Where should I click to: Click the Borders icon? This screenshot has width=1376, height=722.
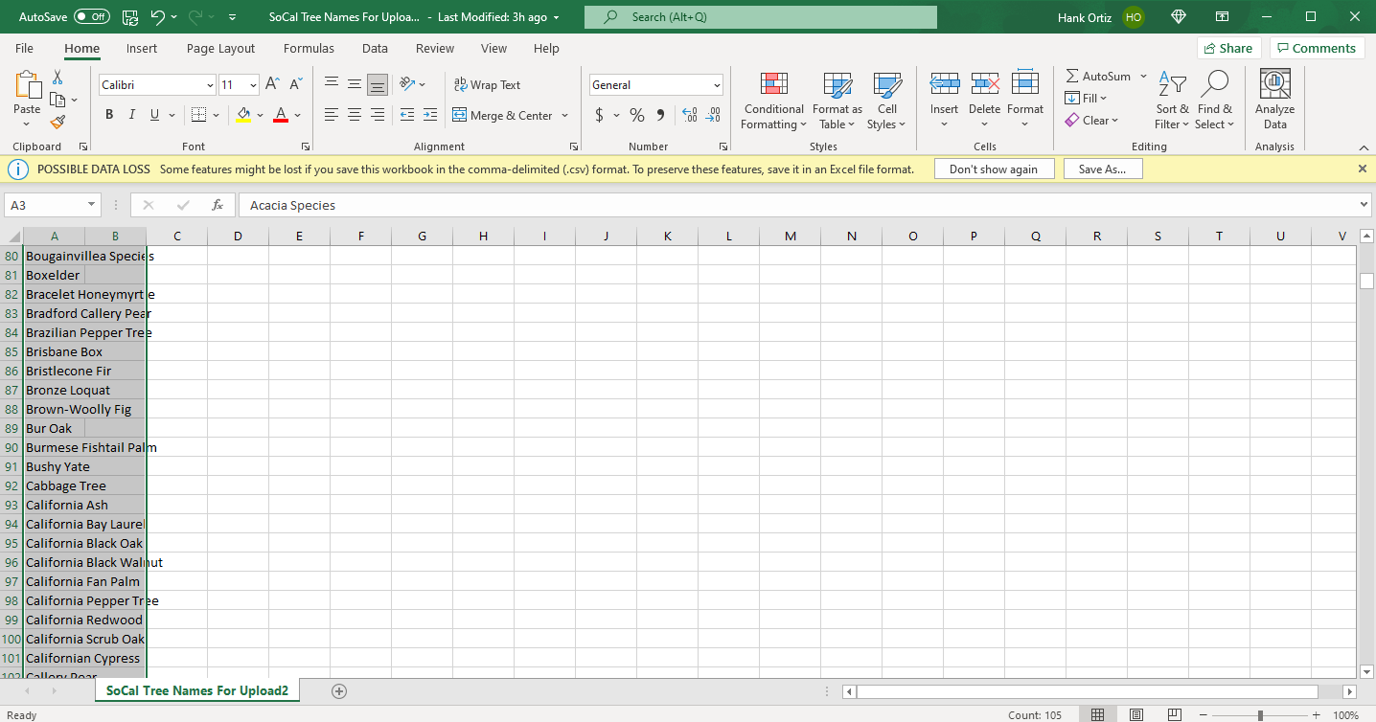[198, 115]
